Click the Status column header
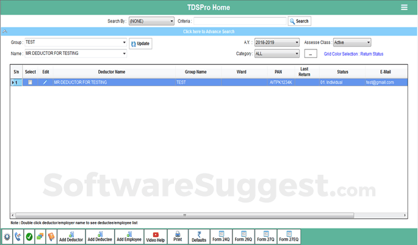The width and height of the screenshot is (418, 245). coord(342,72)
